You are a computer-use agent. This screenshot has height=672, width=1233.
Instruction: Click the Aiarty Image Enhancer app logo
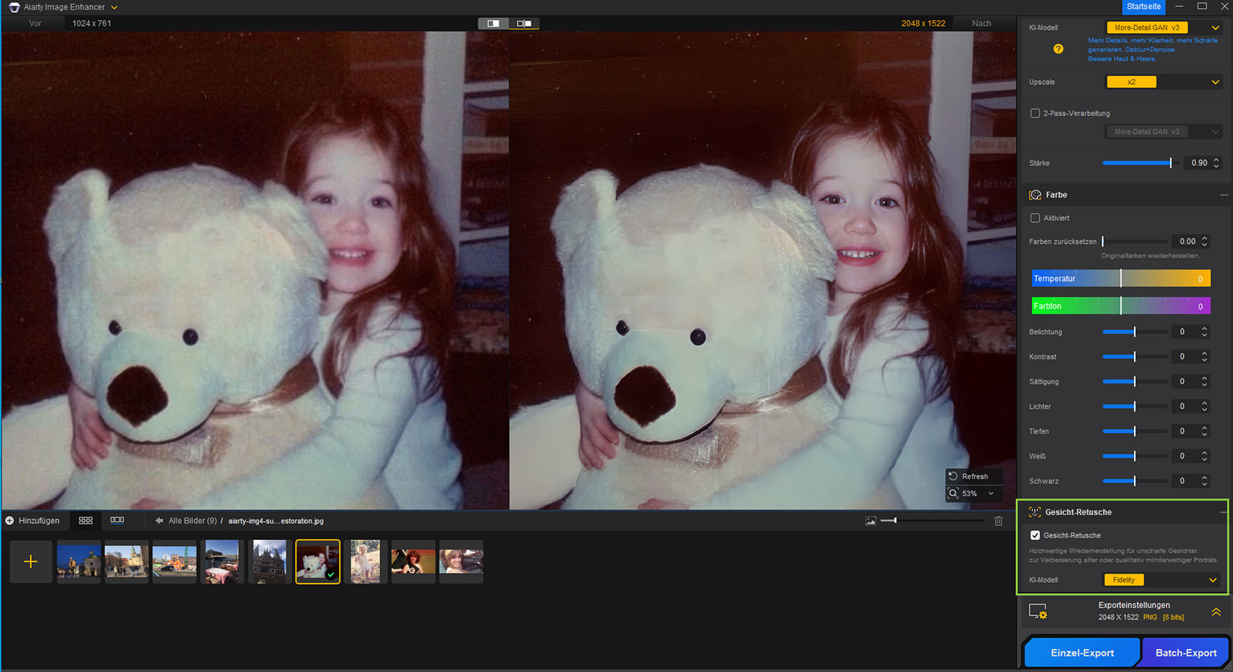tap(14, 7)
